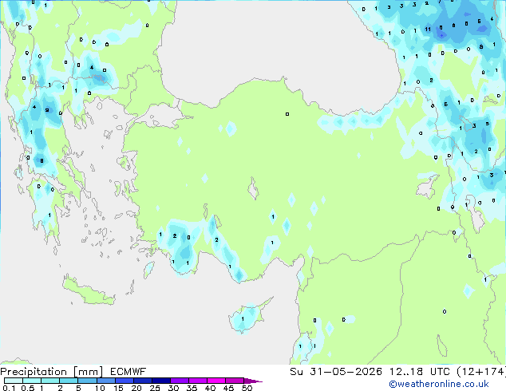Viewport: 506px width, 391px height.
Task: Pick the 0.1–0.5 mm lightest cyan swatch
Action: tap(14, 381)
